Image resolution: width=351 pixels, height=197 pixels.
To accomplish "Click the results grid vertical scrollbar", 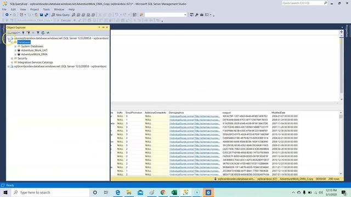I will tap(341, 143).
